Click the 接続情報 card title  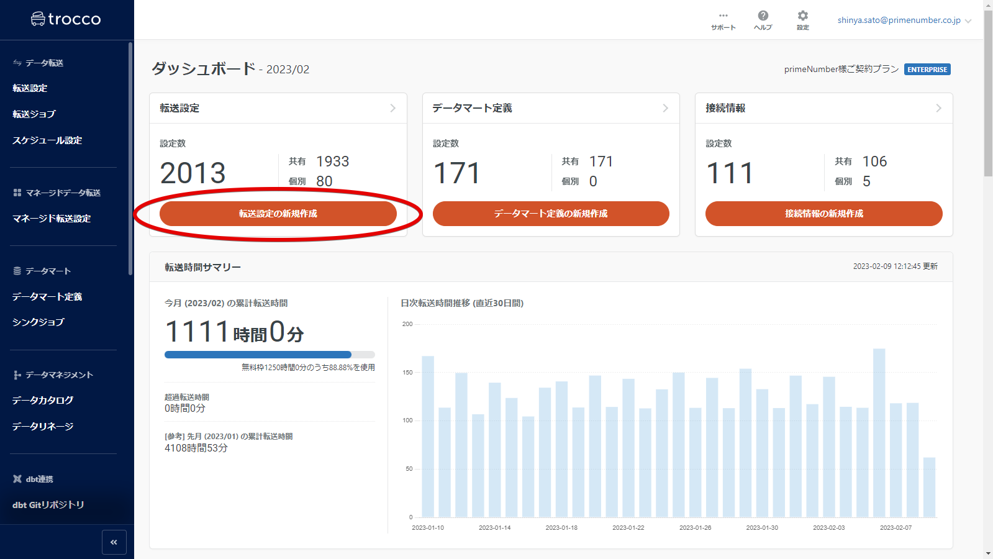click(x=725, y=108)
